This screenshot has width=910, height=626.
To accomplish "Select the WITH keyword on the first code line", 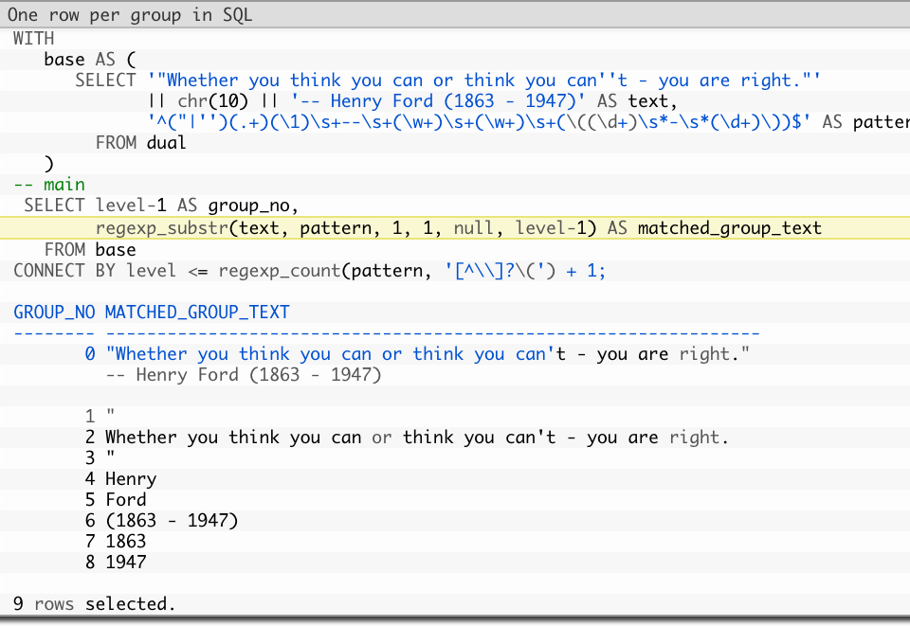I will click(x=33, y=38).
